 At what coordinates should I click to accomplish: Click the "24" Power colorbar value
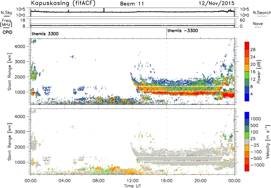253,57
